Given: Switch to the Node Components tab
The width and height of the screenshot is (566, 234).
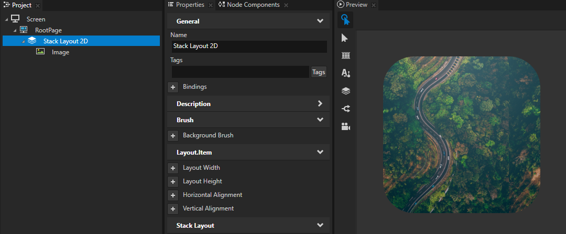Looking at the screenshot, I should tap(249, 5).
